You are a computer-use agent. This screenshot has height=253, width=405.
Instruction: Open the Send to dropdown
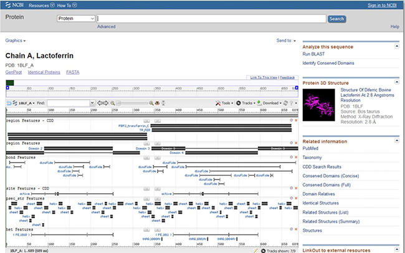[x=286, y=41]
